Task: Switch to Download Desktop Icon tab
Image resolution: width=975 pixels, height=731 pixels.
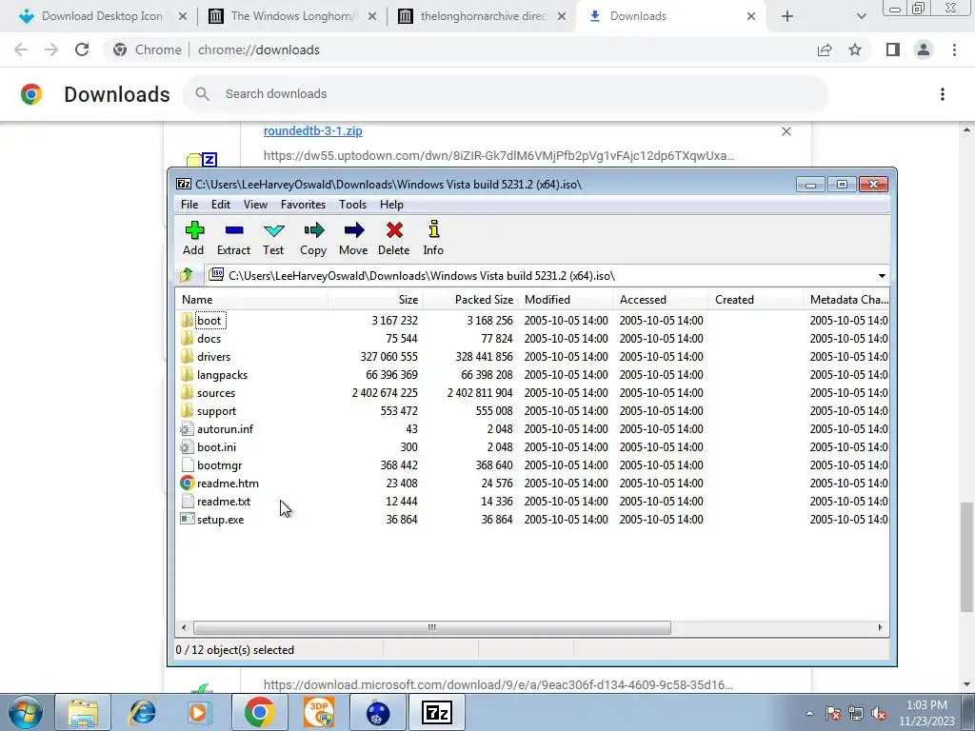Action: click(x=103, y=16)
